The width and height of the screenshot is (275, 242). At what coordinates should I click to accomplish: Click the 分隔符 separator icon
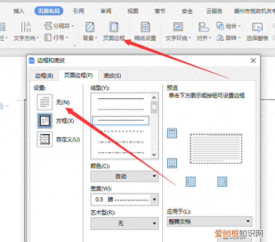point(48,26)
